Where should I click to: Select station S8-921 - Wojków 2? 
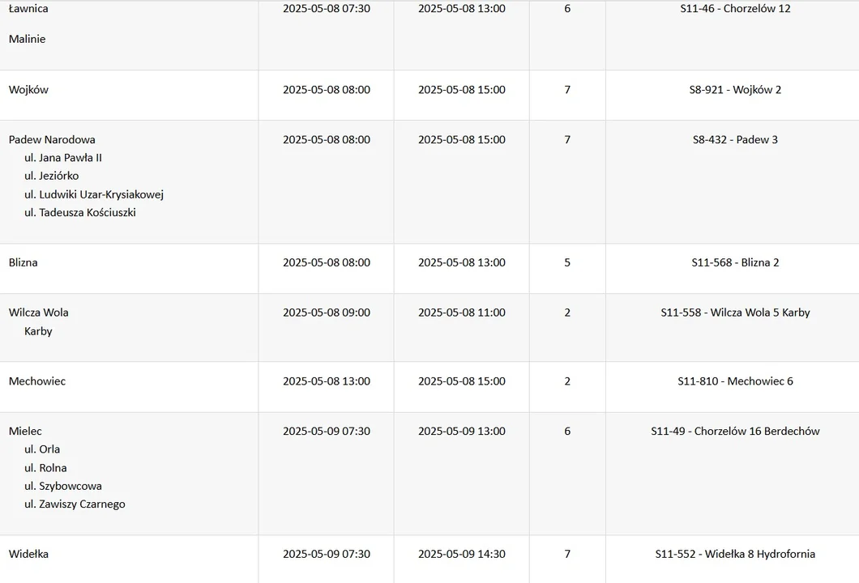tap(735, 90)
